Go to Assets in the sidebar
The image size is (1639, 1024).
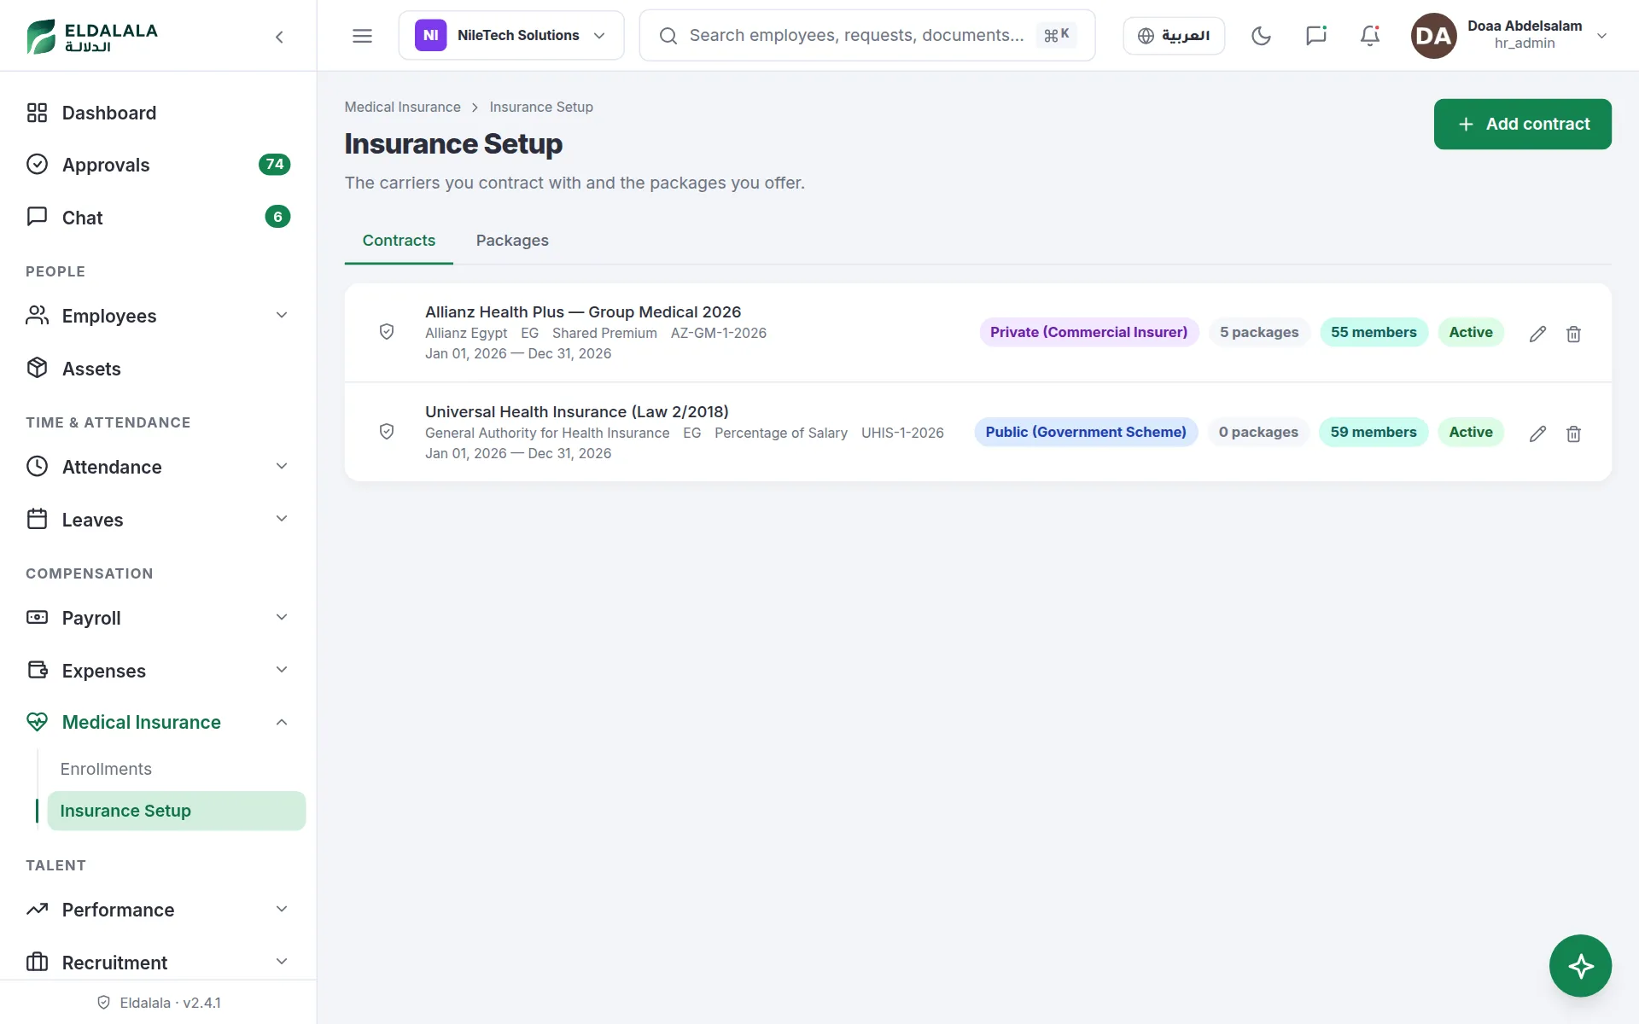click(158, 369)
